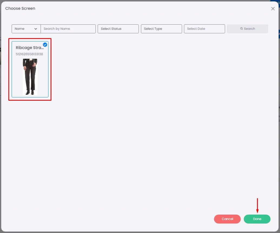Screen dimensions: 280x233
Task: Click the Search label text
Action: 249,29
